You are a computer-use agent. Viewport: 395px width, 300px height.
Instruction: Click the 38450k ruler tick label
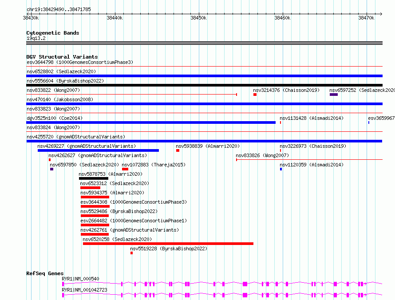tap(198, 18)
